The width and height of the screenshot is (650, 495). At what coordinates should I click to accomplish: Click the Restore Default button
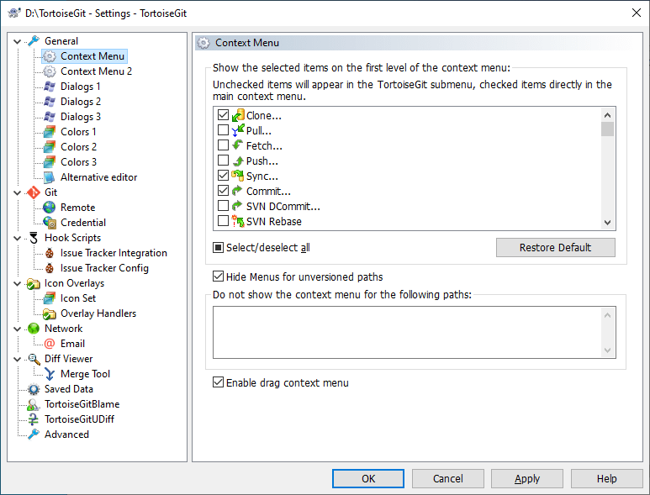pyautogui.click(x=556, y=247)
